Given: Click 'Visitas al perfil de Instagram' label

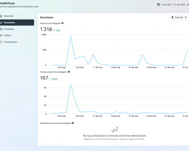Looking at the screenshot, I should (54, 72).
